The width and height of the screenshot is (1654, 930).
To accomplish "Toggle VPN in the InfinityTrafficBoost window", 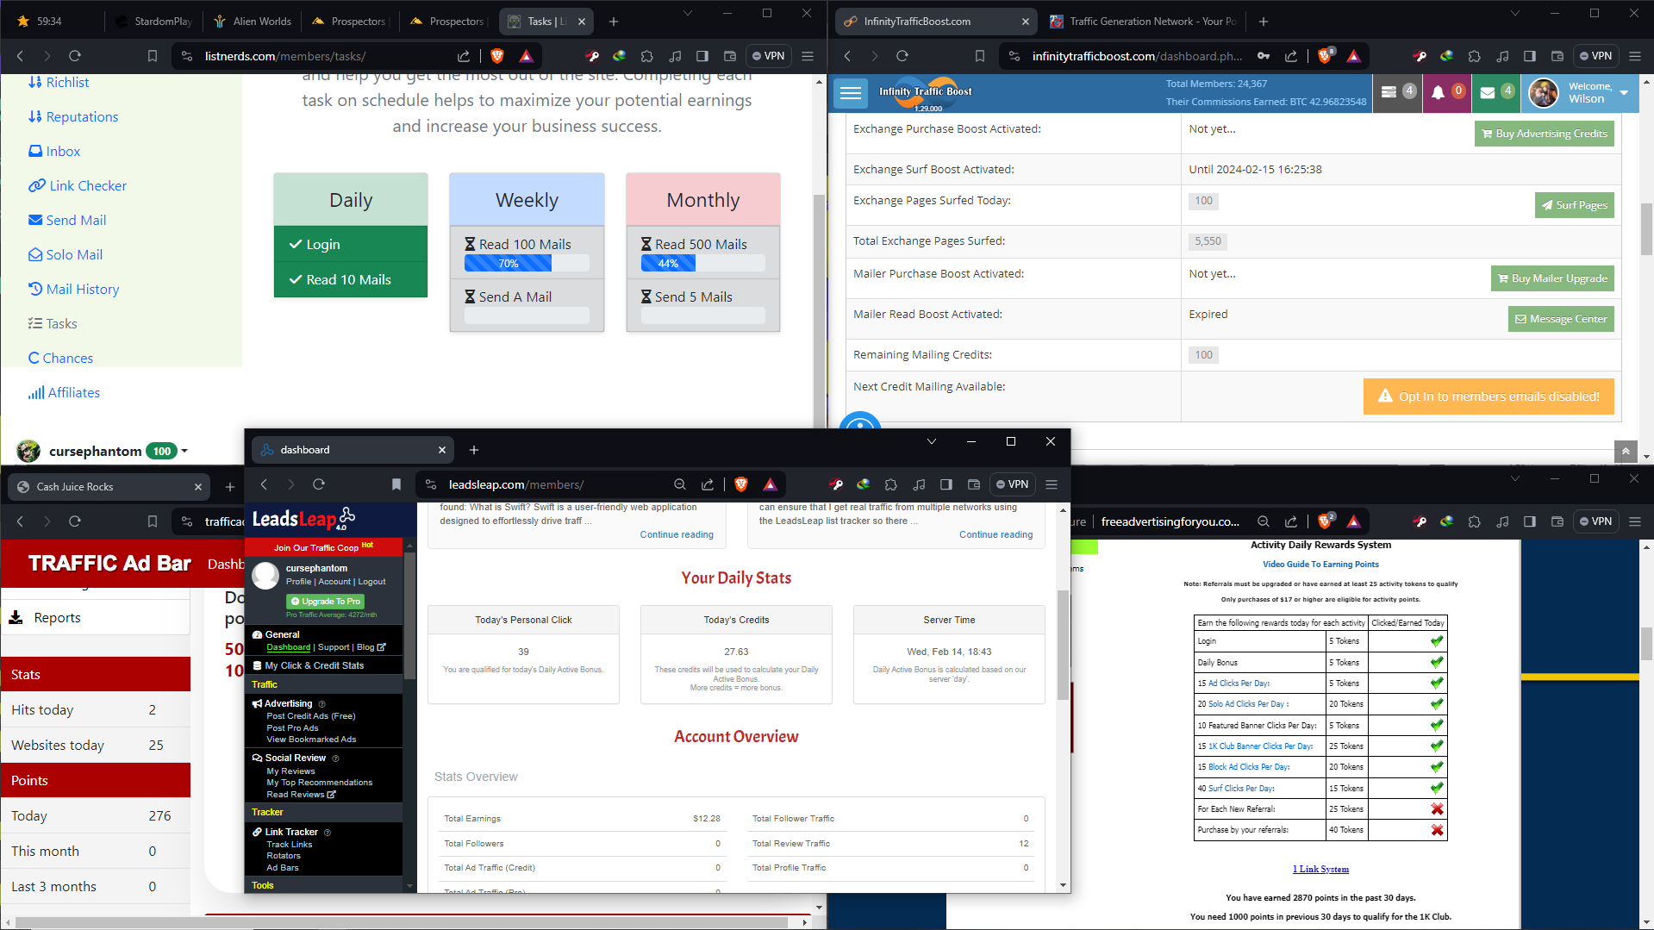I will (1595, 56).
